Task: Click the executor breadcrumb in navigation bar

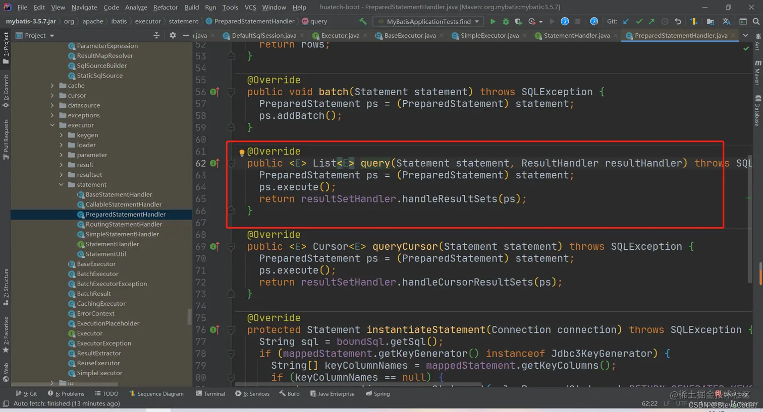Action: [148, 21]
